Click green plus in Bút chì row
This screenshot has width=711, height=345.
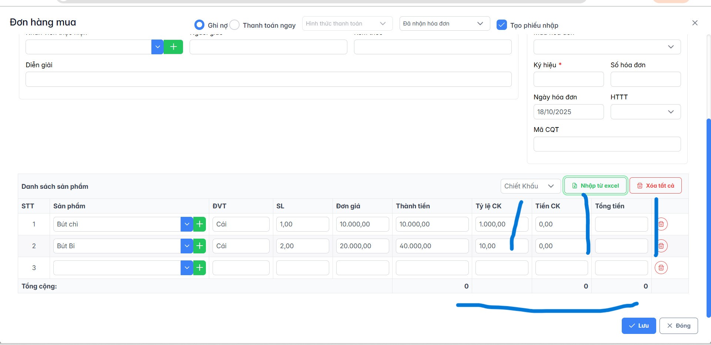pos(200,224)
